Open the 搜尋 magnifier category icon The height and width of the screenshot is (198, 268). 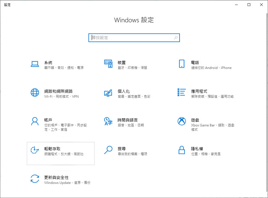click(x=108, y=150)
